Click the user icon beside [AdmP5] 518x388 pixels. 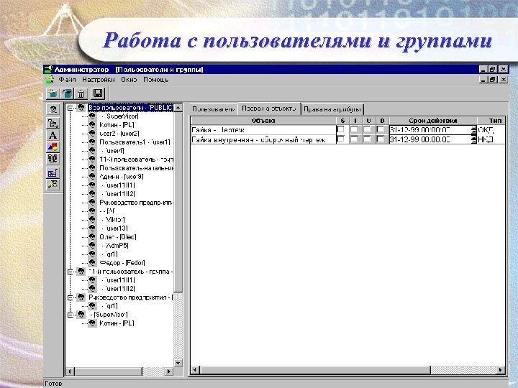pos(92,245)
